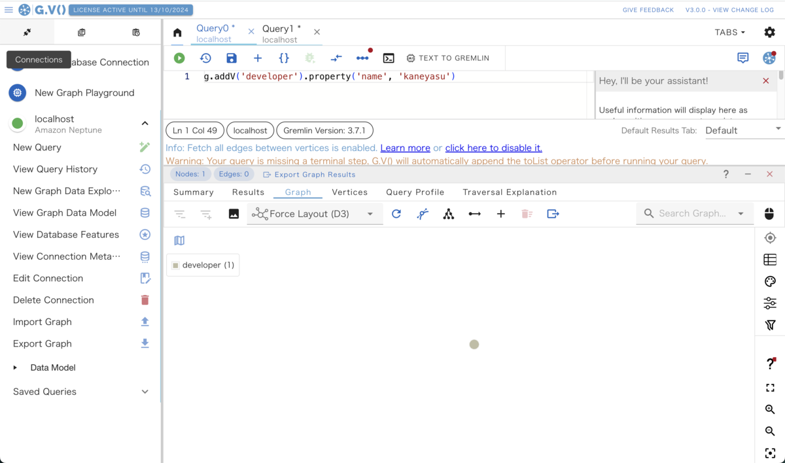Open the table view icon on right panel

pyautogui.click(x=770, y=260)
